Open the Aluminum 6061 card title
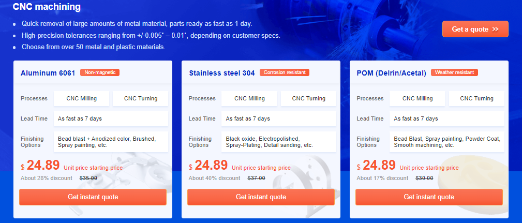 [x=48, y=73]
